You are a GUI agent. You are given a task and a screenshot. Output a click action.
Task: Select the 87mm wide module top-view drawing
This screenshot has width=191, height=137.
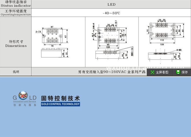(x=52, y=36)
